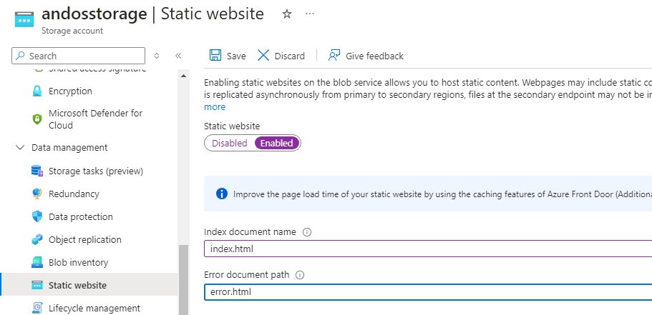The height and width of the screenshot is (315, 652).
Task: Click the Give feedback icon
Action: pyautogui.click(x=334, y=56)
